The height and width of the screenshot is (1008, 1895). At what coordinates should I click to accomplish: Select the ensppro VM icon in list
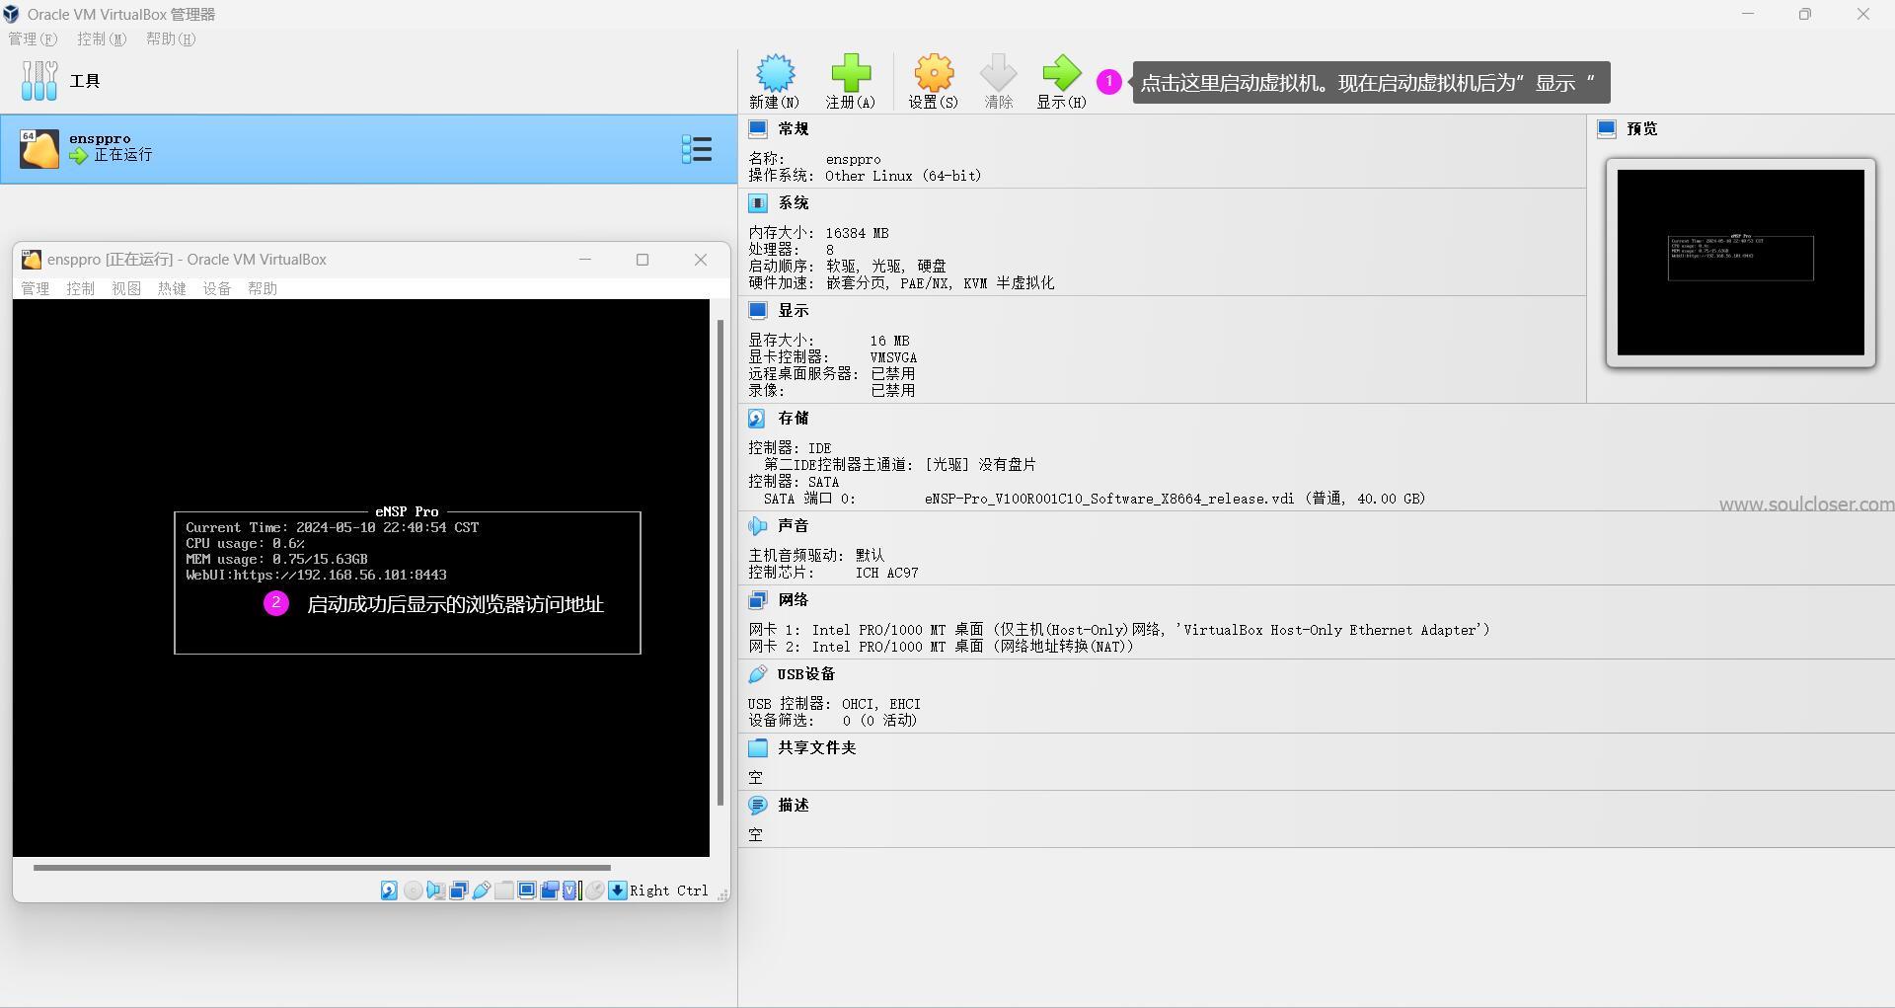click(39, 149)
